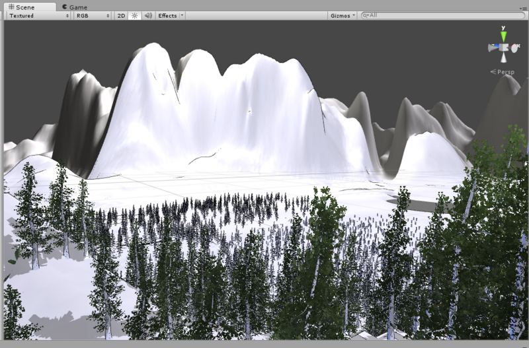
Task: Toggle the Effects button
Action: coord(167,15)
